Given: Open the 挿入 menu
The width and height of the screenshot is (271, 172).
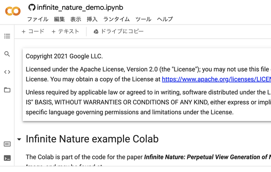Looking at the screenshot, I should click(x=92, y=19).
